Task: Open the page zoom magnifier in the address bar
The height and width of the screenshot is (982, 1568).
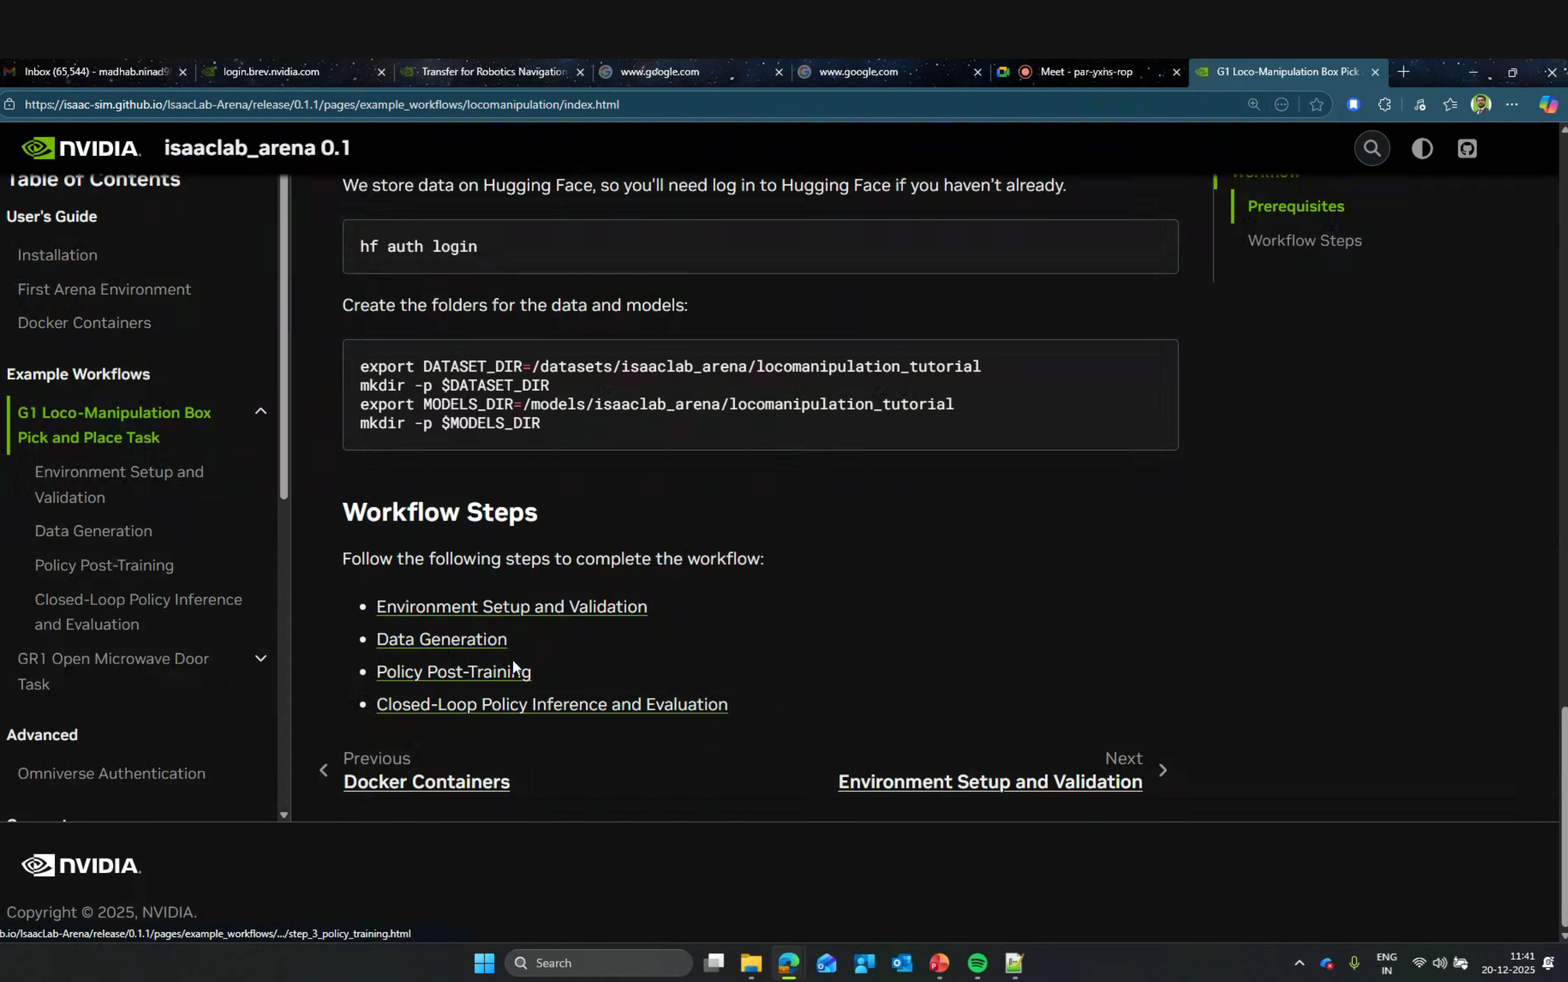Action: 1254,104
